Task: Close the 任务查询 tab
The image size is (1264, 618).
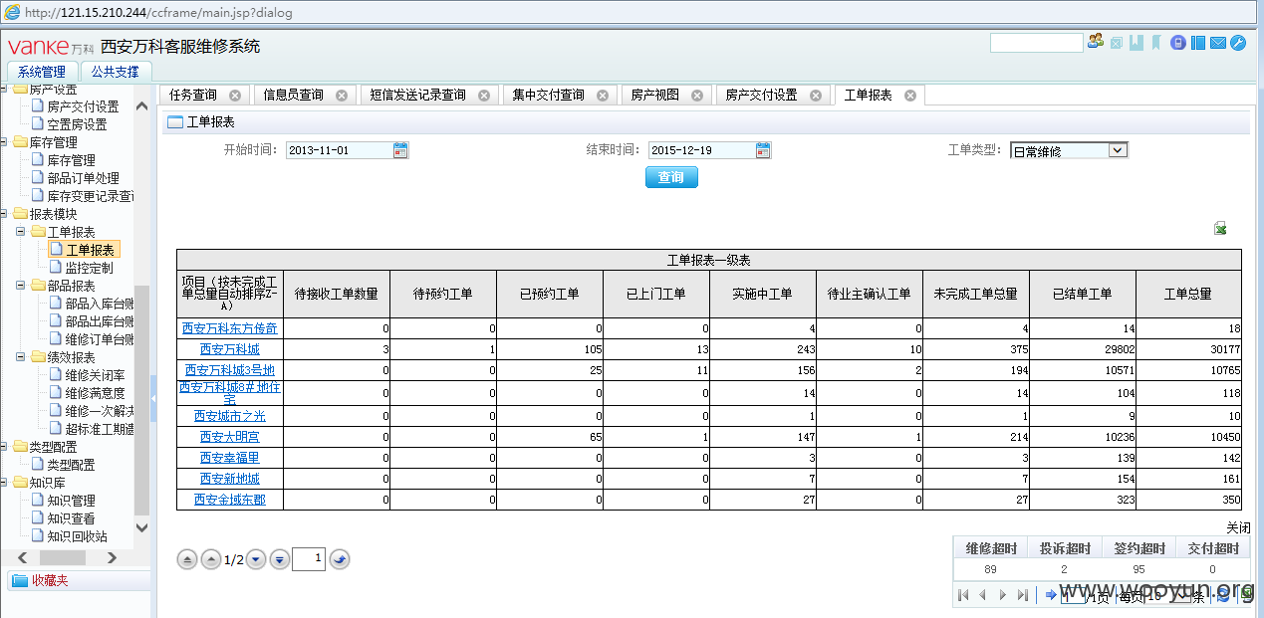Action: 235,96
